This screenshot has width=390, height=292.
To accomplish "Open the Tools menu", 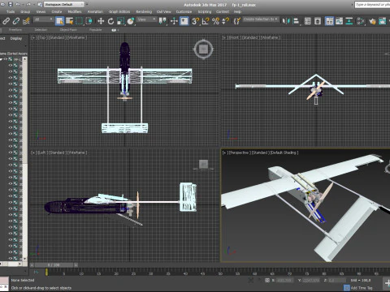I will click(11, 11).
